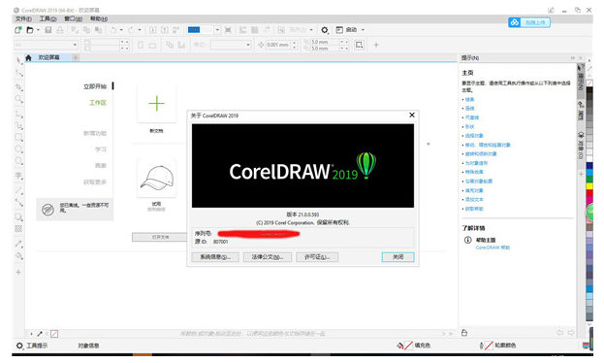Open file using the folder toolbar icon
Image resolution: width=604 pixels, height=363 pixels.
pyautogui.click(x=30, y=30)
